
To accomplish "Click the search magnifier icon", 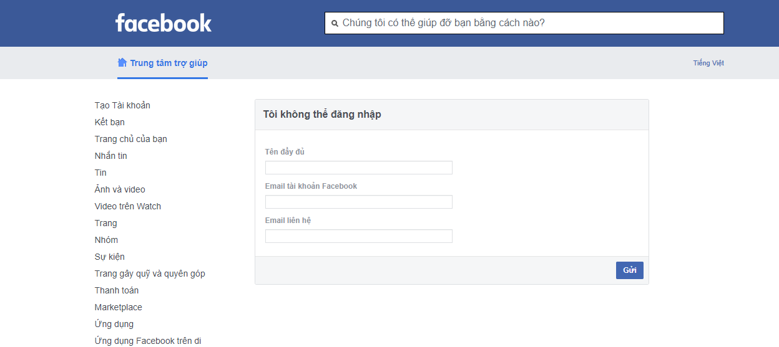I will tap(335, 24).
